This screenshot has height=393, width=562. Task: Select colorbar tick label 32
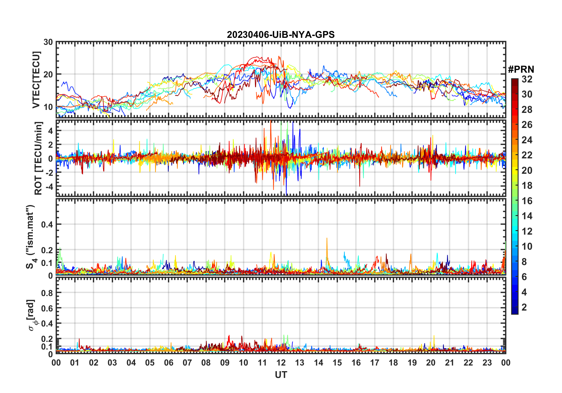tap(527, 79)
